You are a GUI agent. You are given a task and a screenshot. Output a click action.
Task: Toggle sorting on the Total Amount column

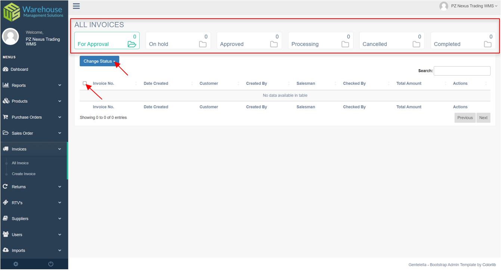tap(409, 83)
